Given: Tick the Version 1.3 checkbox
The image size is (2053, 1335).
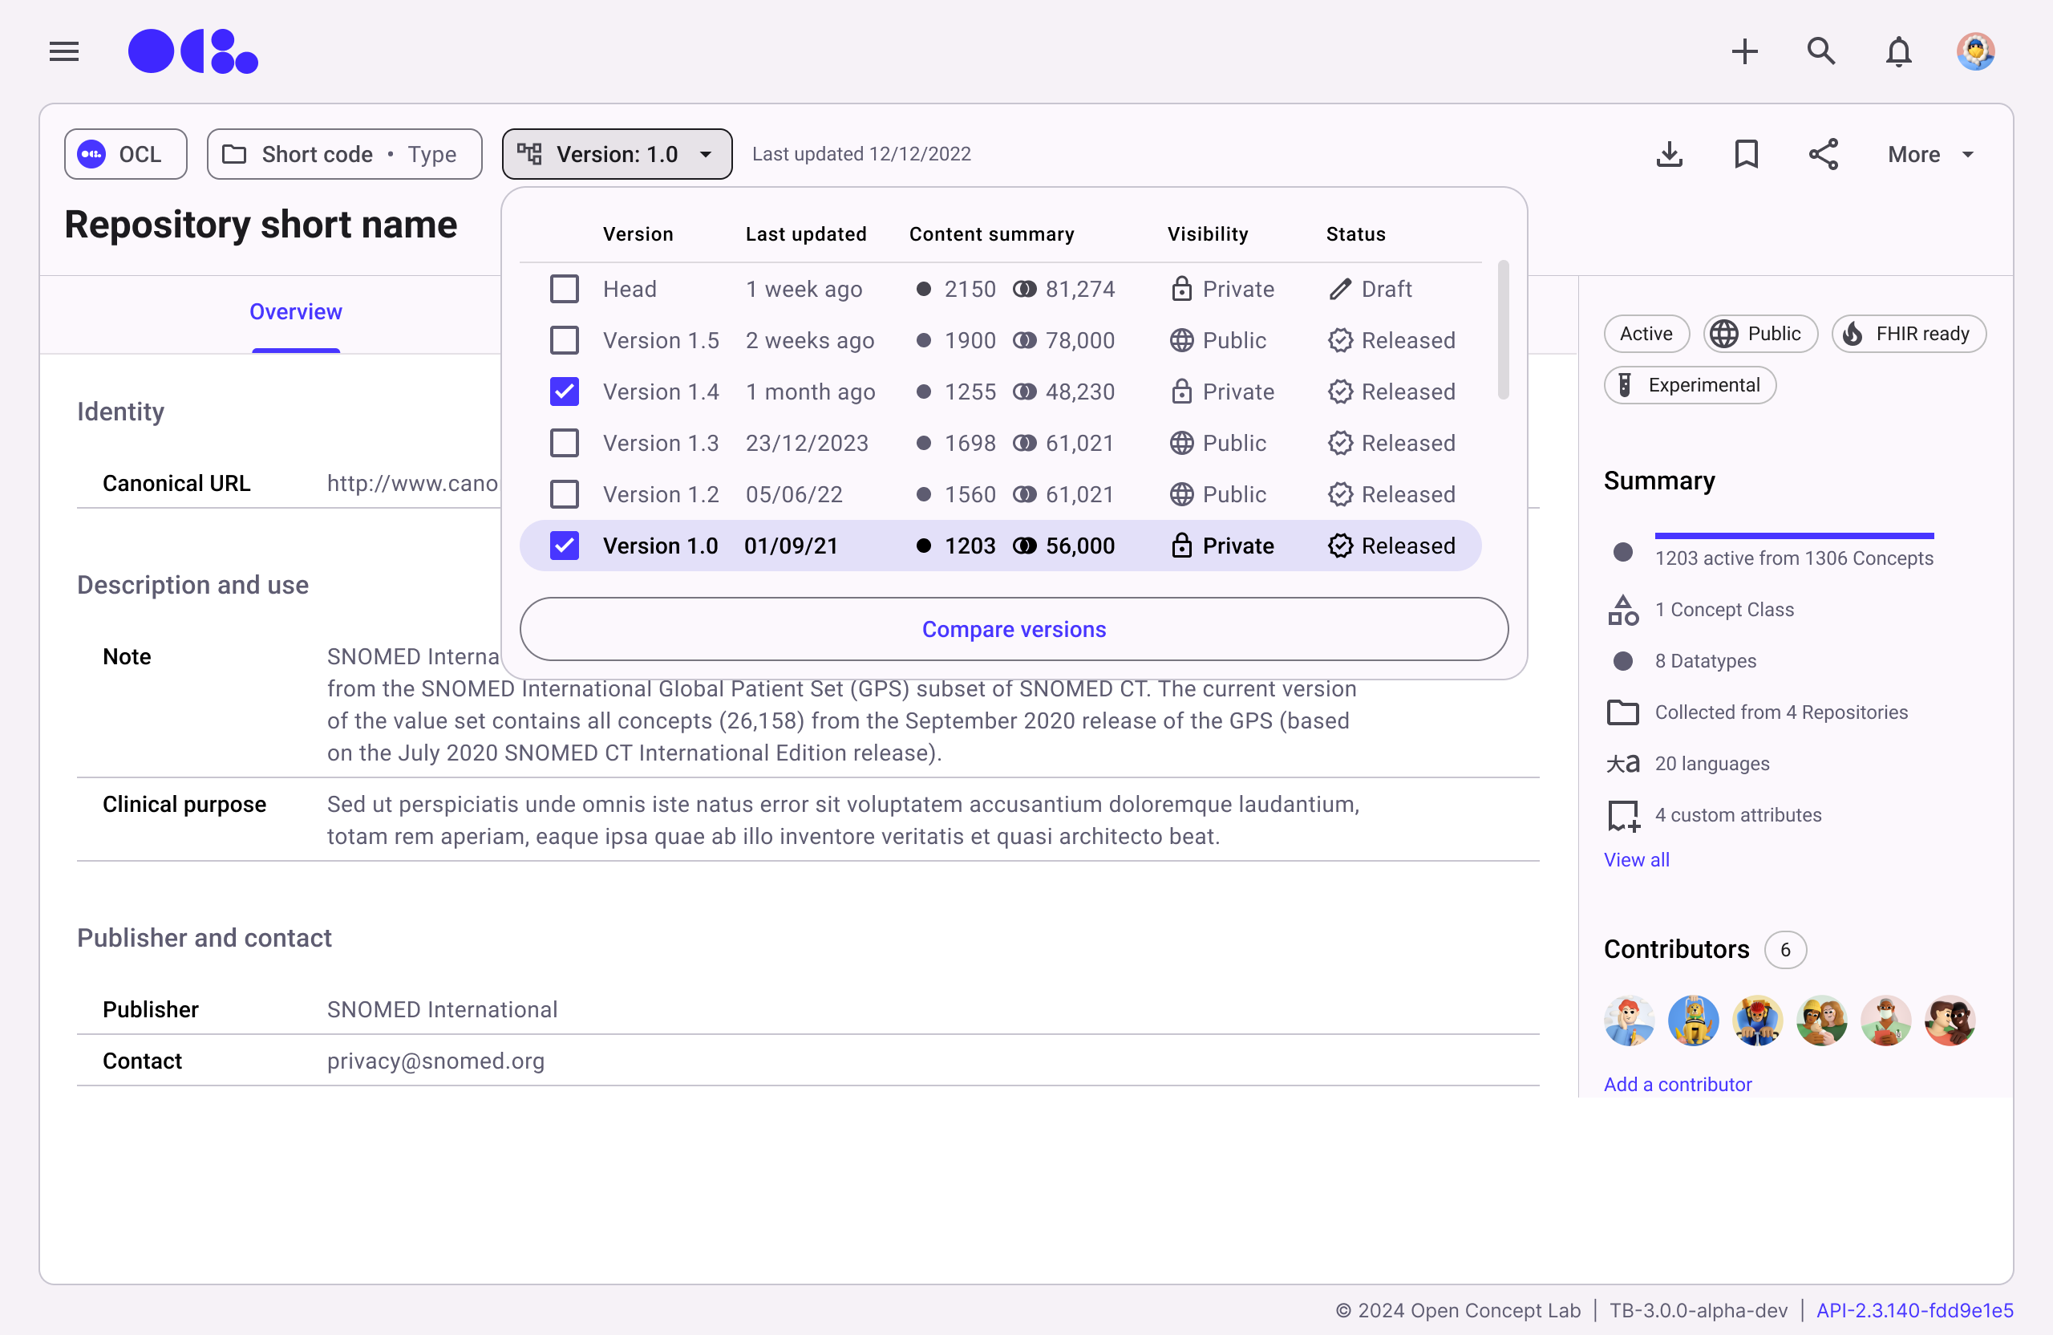Looking at the screenshot, I should [564, 444].
